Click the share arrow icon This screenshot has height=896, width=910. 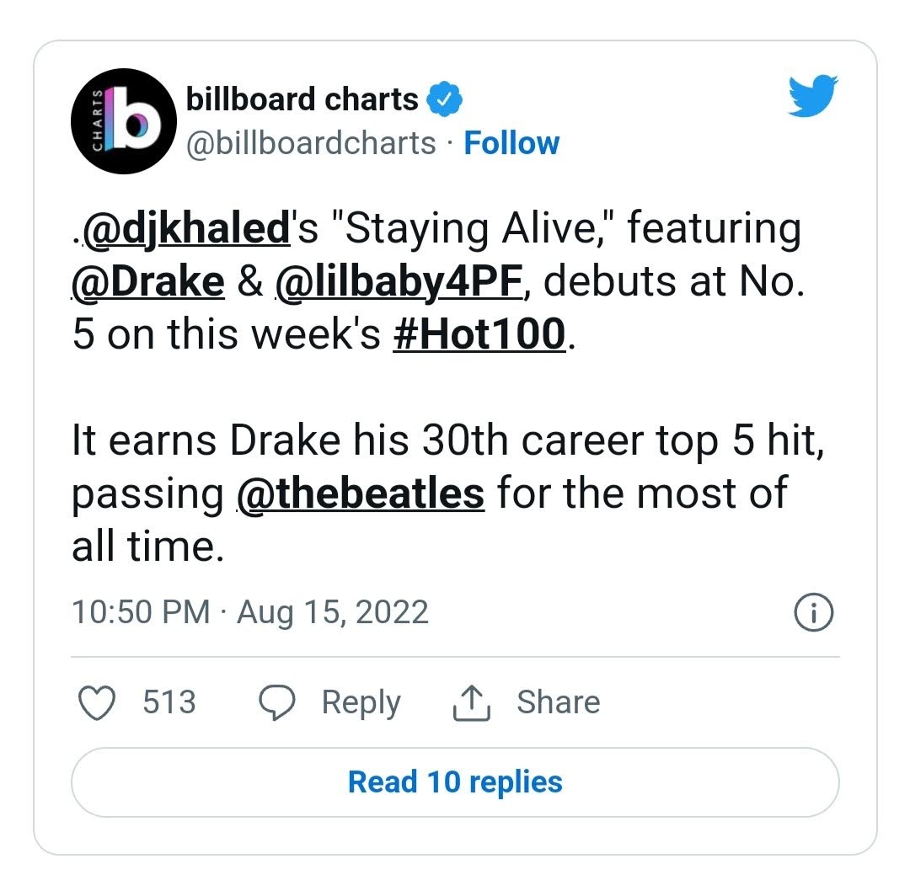pos(472,702)
